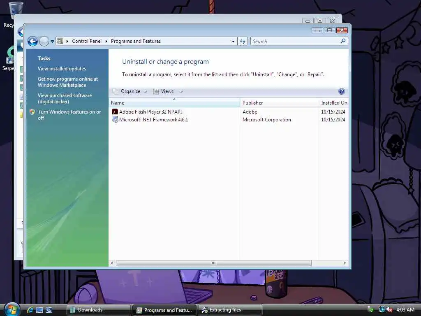Click the Forward navigation arrow button

(44, 42)
